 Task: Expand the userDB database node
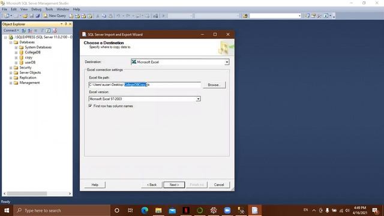pos(16,62)
